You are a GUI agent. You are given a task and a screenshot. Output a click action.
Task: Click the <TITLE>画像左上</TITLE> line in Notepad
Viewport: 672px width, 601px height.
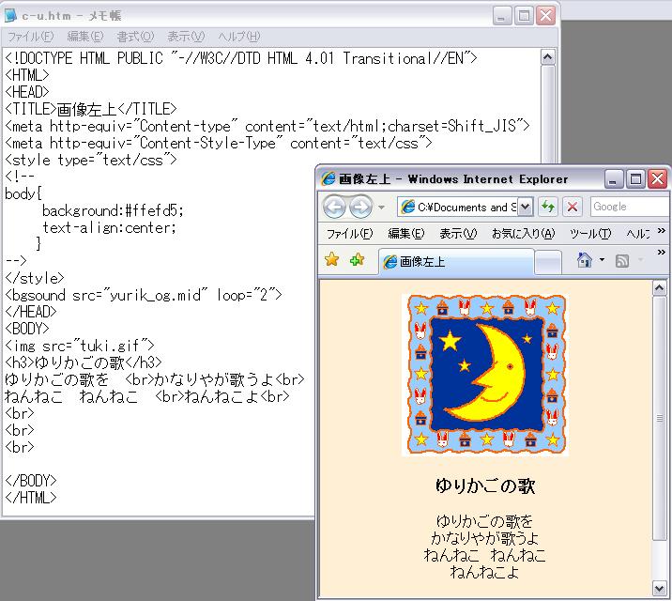click(90, 109)
